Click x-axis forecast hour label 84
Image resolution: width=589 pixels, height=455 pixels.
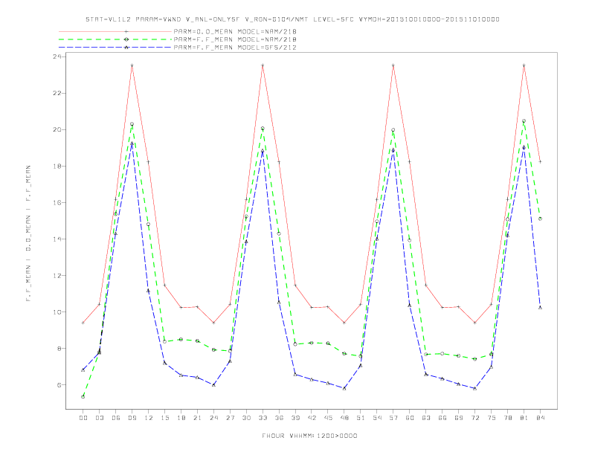coord(540,418)
